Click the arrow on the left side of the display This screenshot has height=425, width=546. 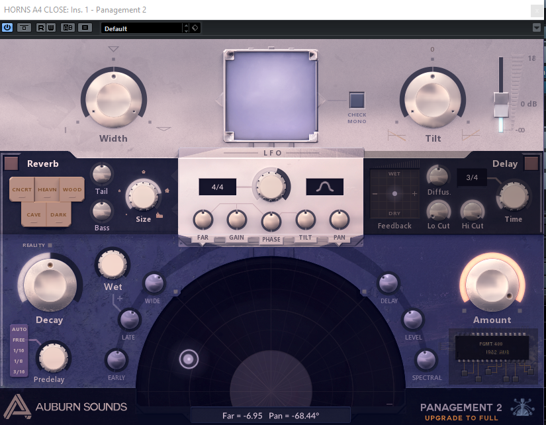coord(219,100)
